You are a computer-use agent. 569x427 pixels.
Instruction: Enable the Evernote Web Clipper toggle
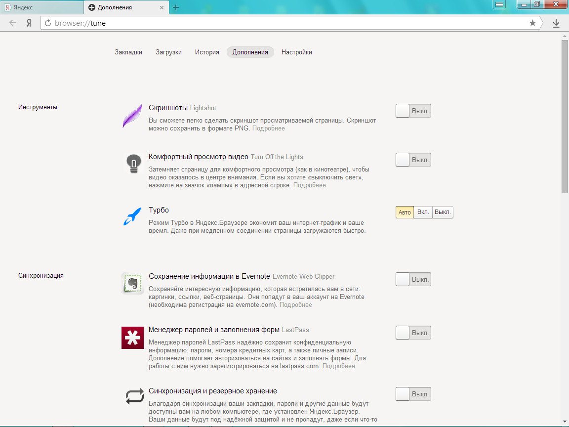pyautogui.click(x=413, y=279)
